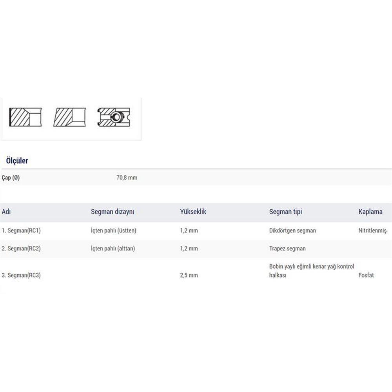
Task: Select the Fosfat coating value
Action: point(366,275)
